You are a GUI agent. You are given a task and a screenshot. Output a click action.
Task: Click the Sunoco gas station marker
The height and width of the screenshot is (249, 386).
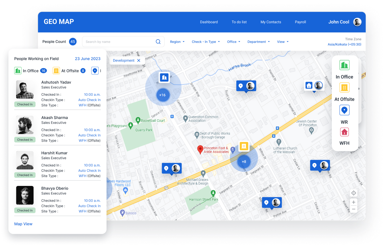[123, 213]
